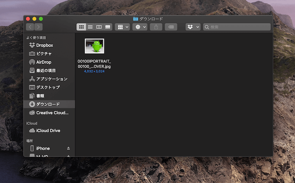The height and width of the screenshot is (183, 295).
Task: Switch to gallery view
Action: 108,27
